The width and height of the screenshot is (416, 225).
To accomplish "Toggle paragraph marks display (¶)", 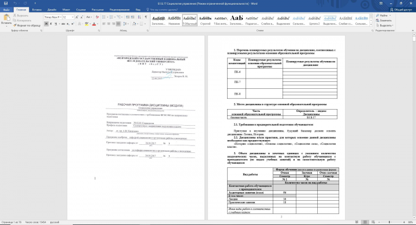I will pos(146,17).
